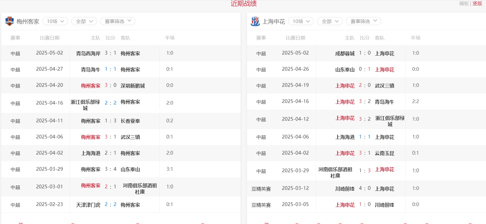Screen dimensions: 486x224
Task: Open 赛事筛选 dropdown in 上海申花 panel
Action: click(x=364, y=21)
